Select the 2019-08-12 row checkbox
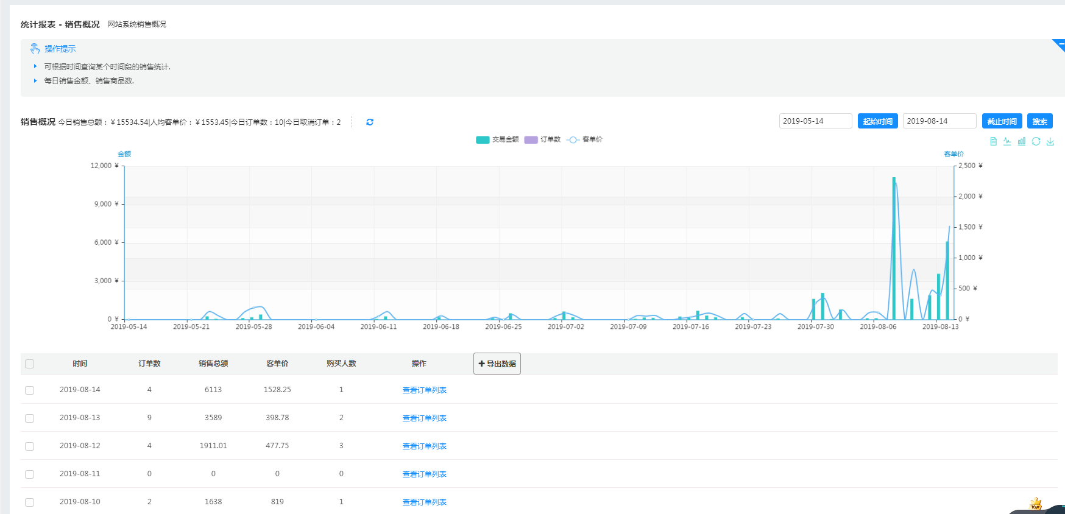This screenshot has height=514, width=1065. click(29, 446)
